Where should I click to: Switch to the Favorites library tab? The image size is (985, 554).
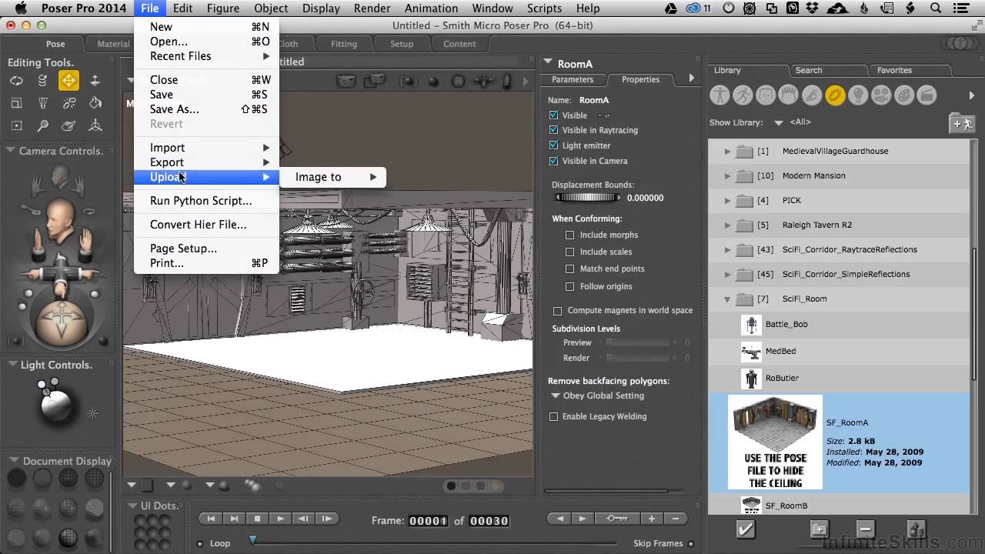[894, 70]
